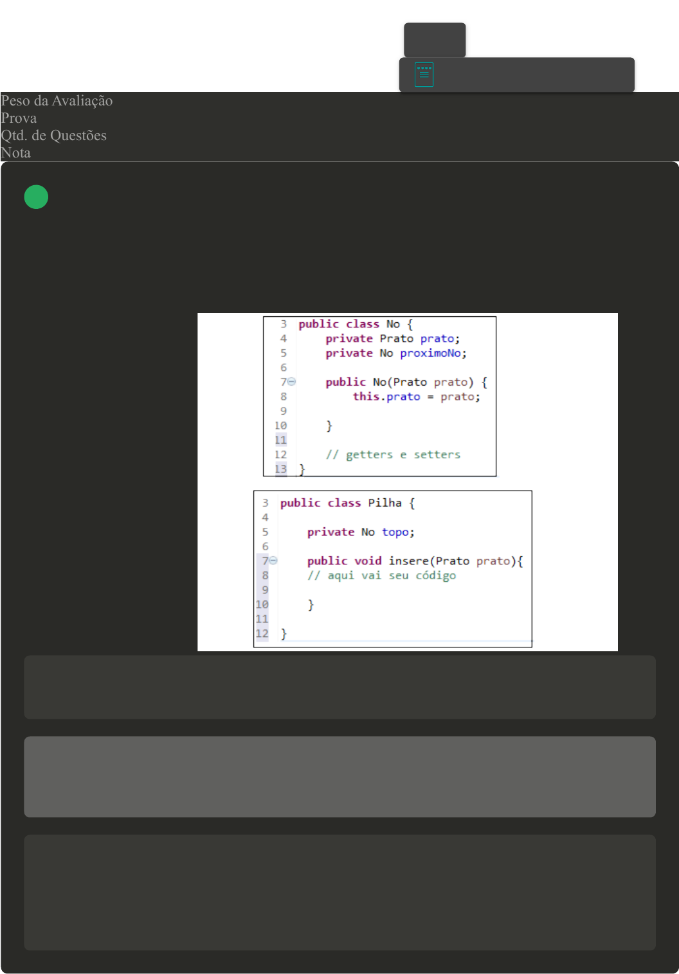Click the "Peso da Avaliação" label

pos(57,101)
